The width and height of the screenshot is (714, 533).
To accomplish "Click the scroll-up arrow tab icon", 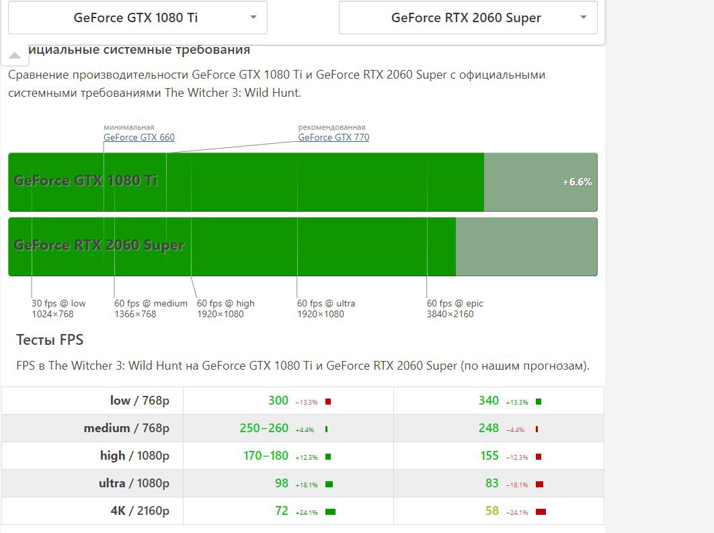I will click(15, 56).
